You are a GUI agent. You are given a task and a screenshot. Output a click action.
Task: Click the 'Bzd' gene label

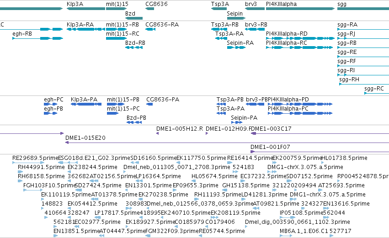(130, 13)
